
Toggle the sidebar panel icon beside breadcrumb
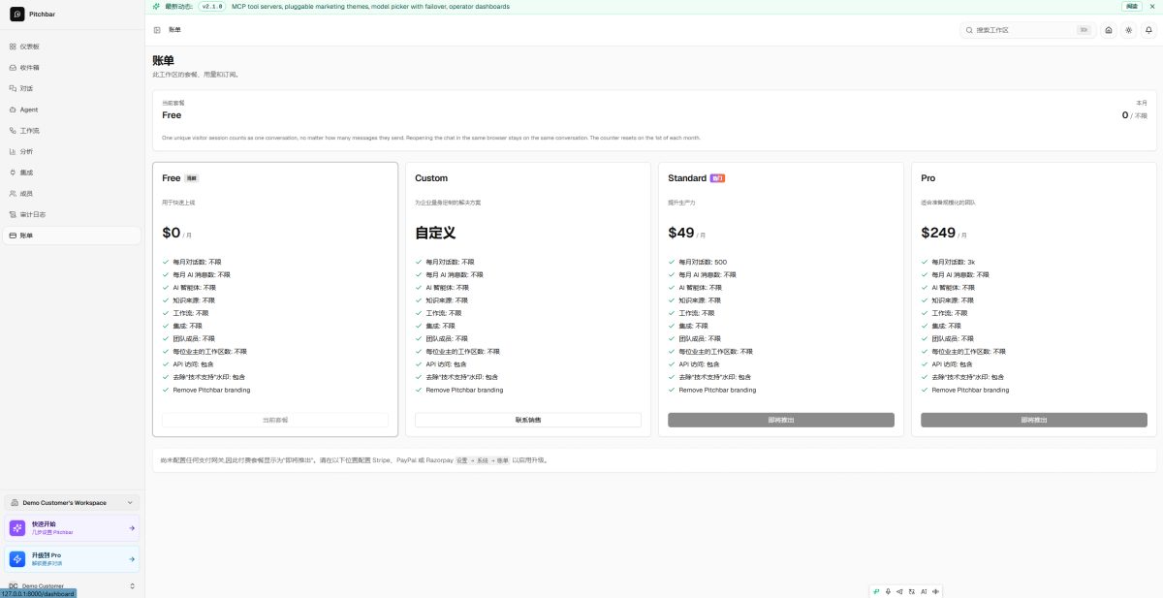[157, 30]
